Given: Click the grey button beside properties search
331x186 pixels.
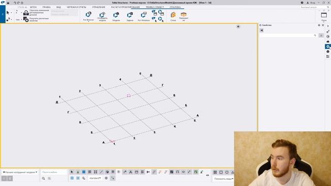Looking at the screenshot, I should 321,36.
